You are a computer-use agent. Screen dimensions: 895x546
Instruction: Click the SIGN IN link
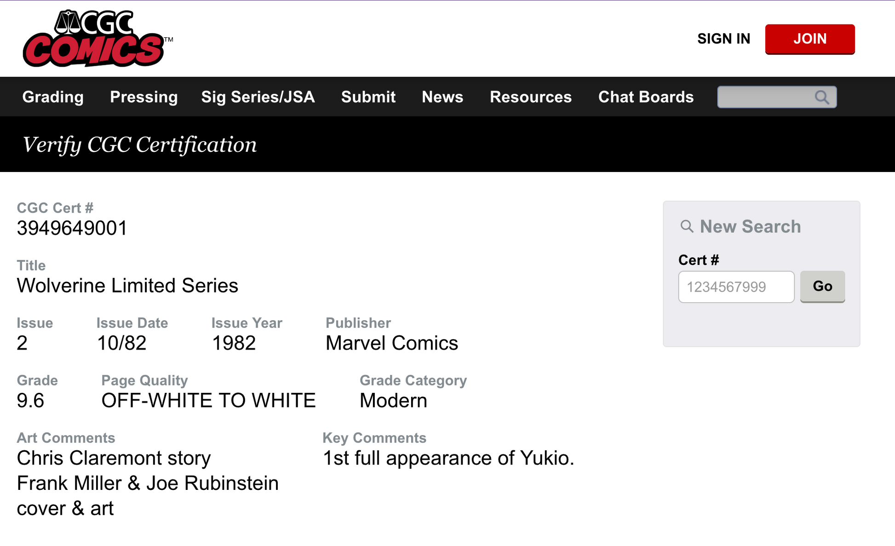click(x=723, y=39)
